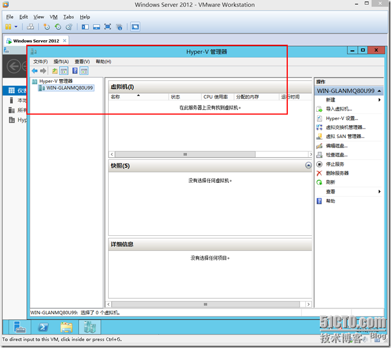Close the Windows Server 2012 tab
This screenshot has width=391, height=348.
point(65,41)
